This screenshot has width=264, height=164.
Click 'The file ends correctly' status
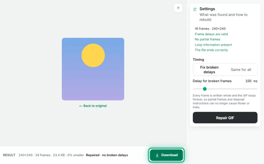211,50
